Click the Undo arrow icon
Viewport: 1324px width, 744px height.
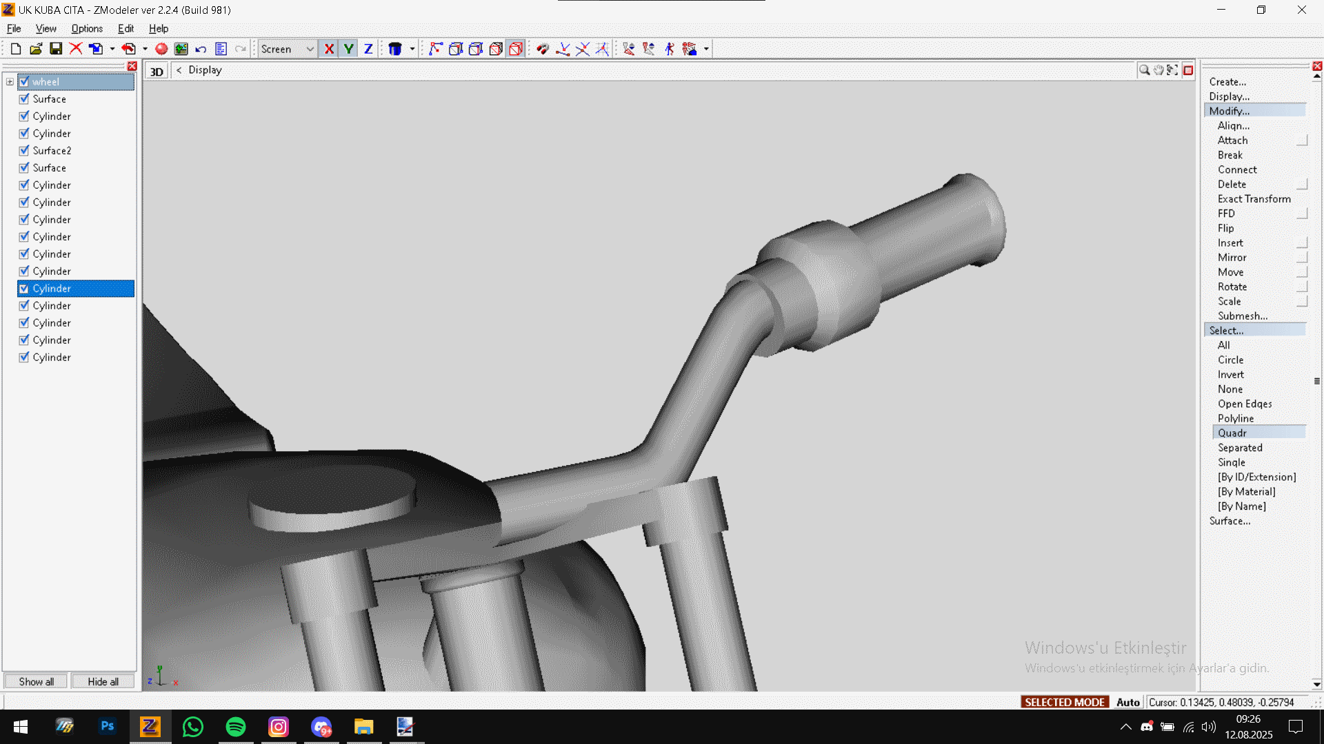[x=201, y=49]
